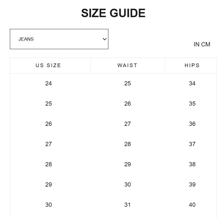Click waist value 29

click(x=127, y=164)
